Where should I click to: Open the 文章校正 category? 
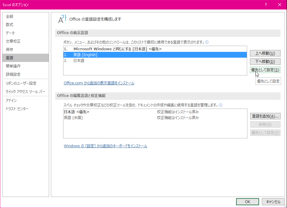point(26,41)
